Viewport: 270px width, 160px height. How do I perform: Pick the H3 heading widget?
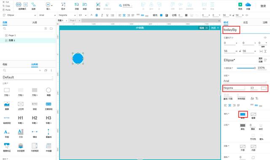(49, 118)
